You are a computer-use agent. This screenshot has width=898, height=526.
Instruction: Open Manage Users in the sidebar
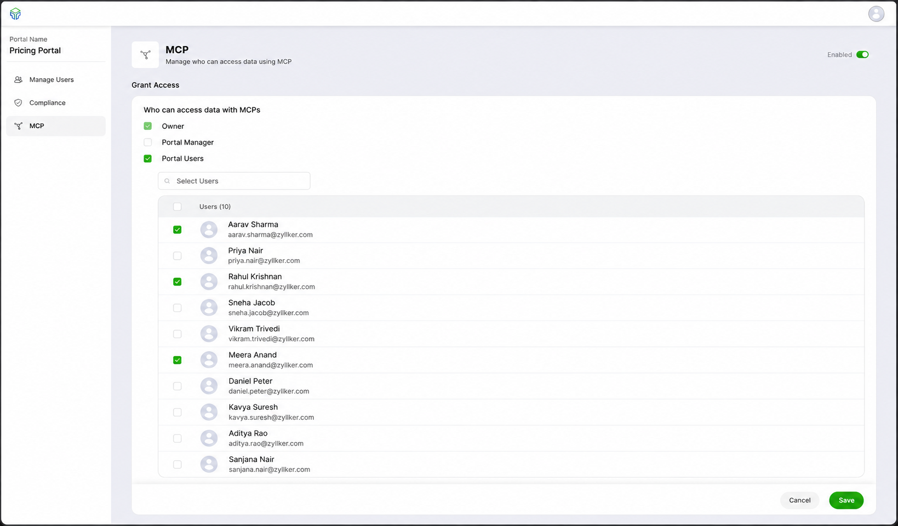click(56, 79)
